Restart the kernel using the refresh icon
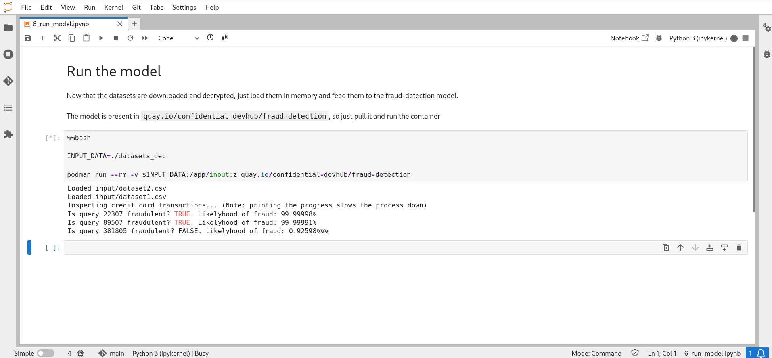 (130, 38)
